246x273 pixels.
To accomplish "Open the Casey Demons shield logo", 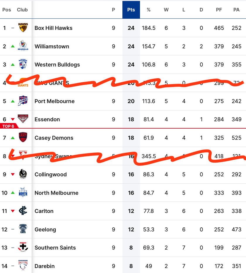I will click(x=23, y=137).
